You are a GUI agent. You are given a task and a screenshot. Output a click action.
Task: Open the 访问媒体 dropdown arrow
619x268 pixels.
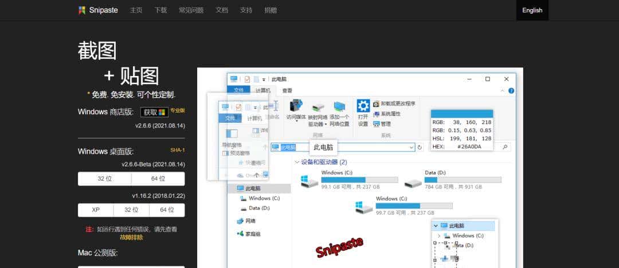[296, 121]
